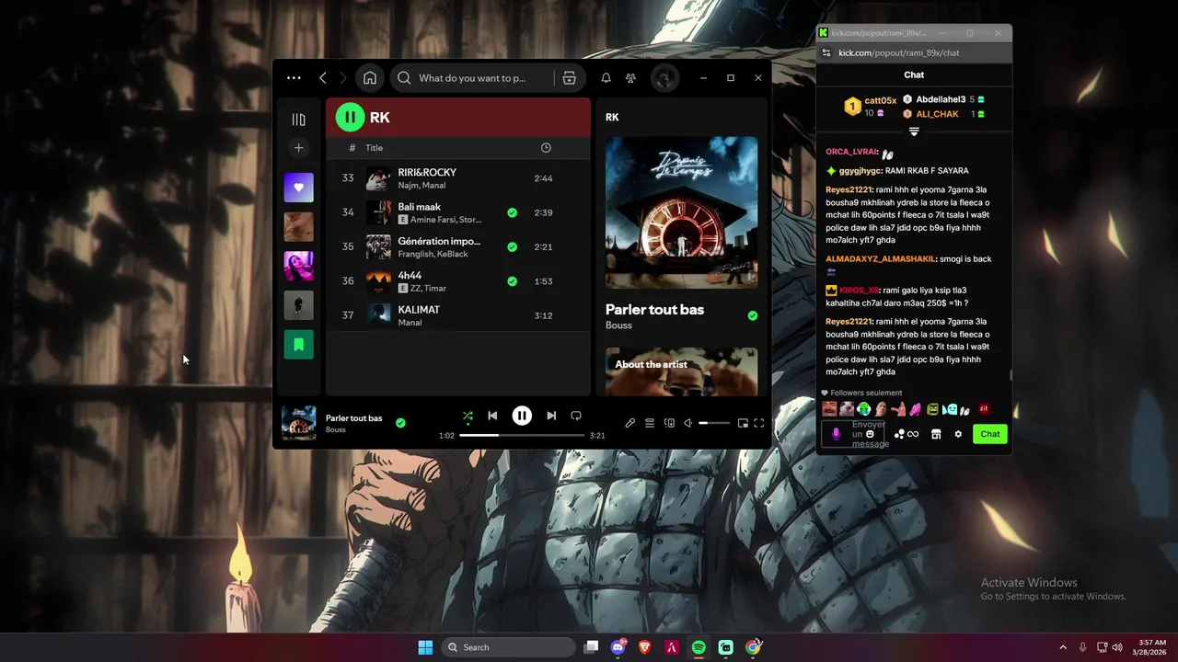The height and width of the screenshot is (662, 1178).
Task: Open artist link Najm, Manal
Action: (422, 186)
